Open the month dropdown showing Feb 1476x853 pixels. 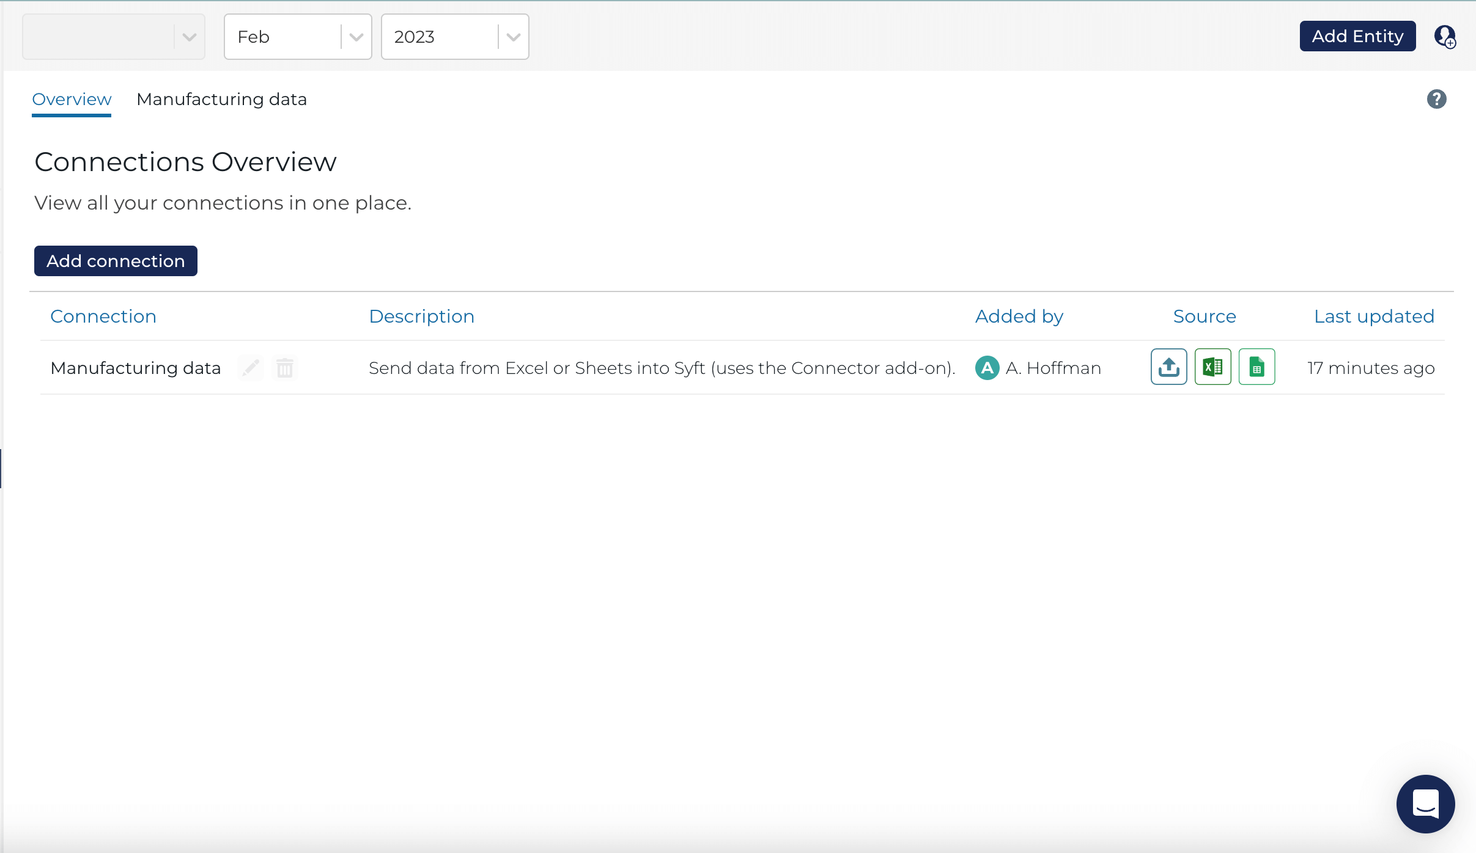[298, 36]
